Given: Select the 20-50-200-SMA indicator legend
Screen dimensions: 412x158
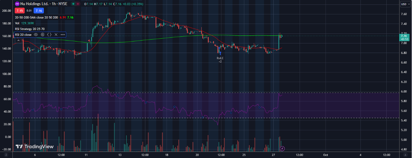Looking at the screenshot, I should pos(36,17).
